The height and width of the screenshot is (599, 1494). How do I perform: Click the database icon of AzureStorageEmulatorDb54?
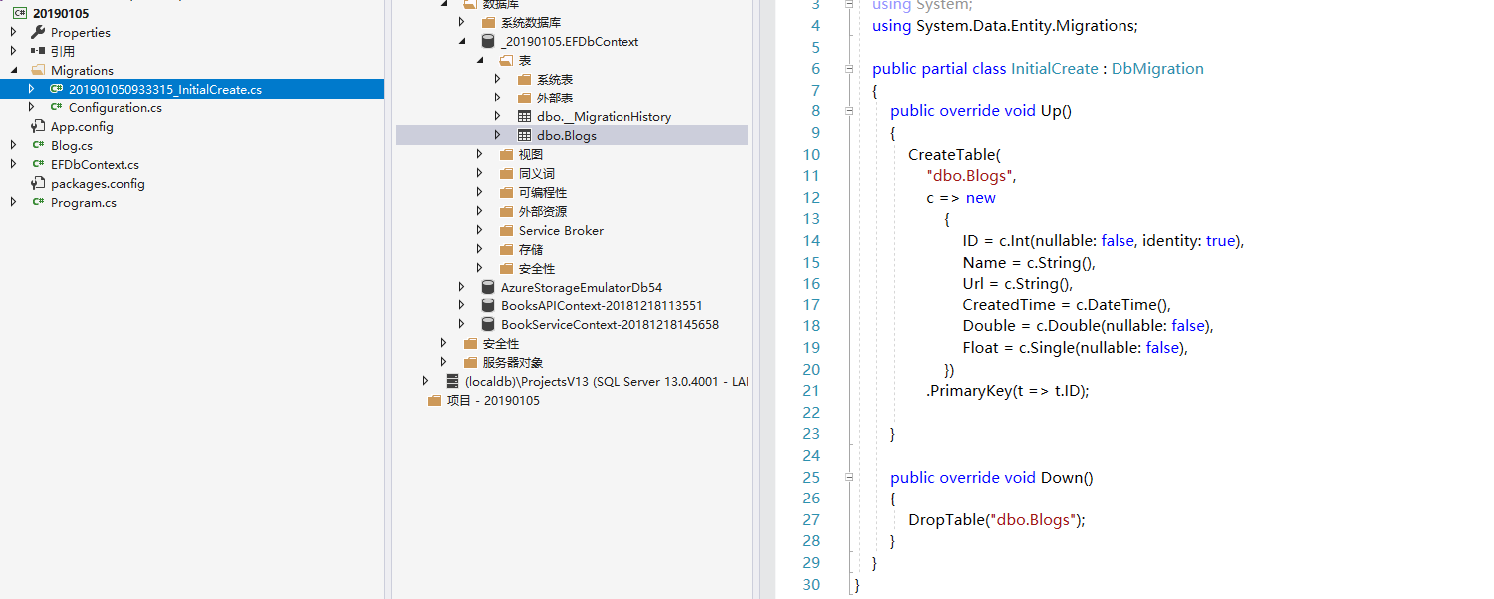tap(488, 287)
